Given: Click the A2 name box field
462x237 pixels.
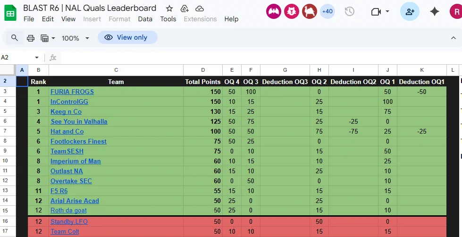Looking at the screenshot, I should (16, 58).
